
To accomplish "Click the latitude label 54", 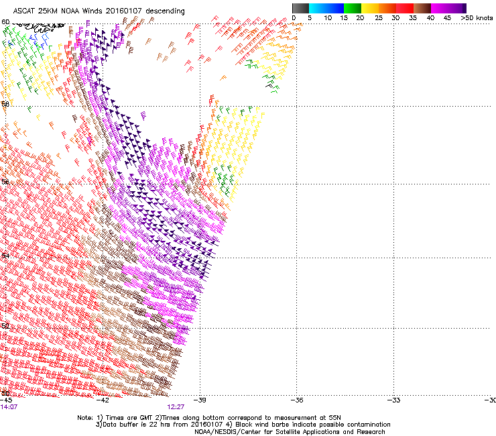I will (5, 256).
